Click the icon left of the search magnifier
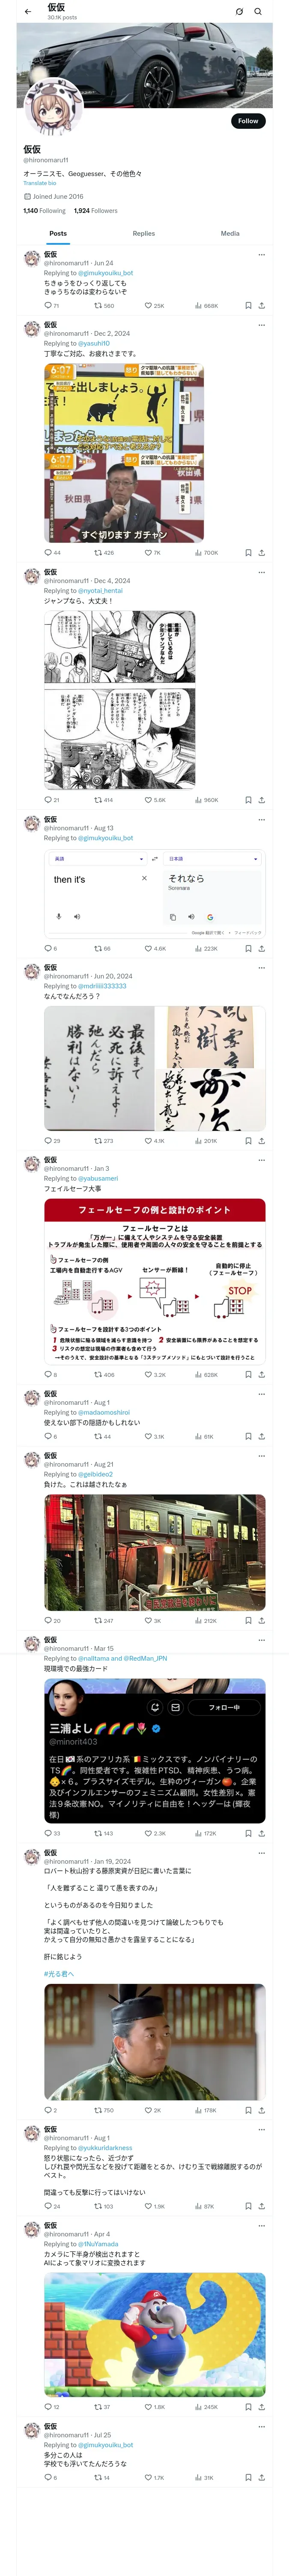 point(239,11)
